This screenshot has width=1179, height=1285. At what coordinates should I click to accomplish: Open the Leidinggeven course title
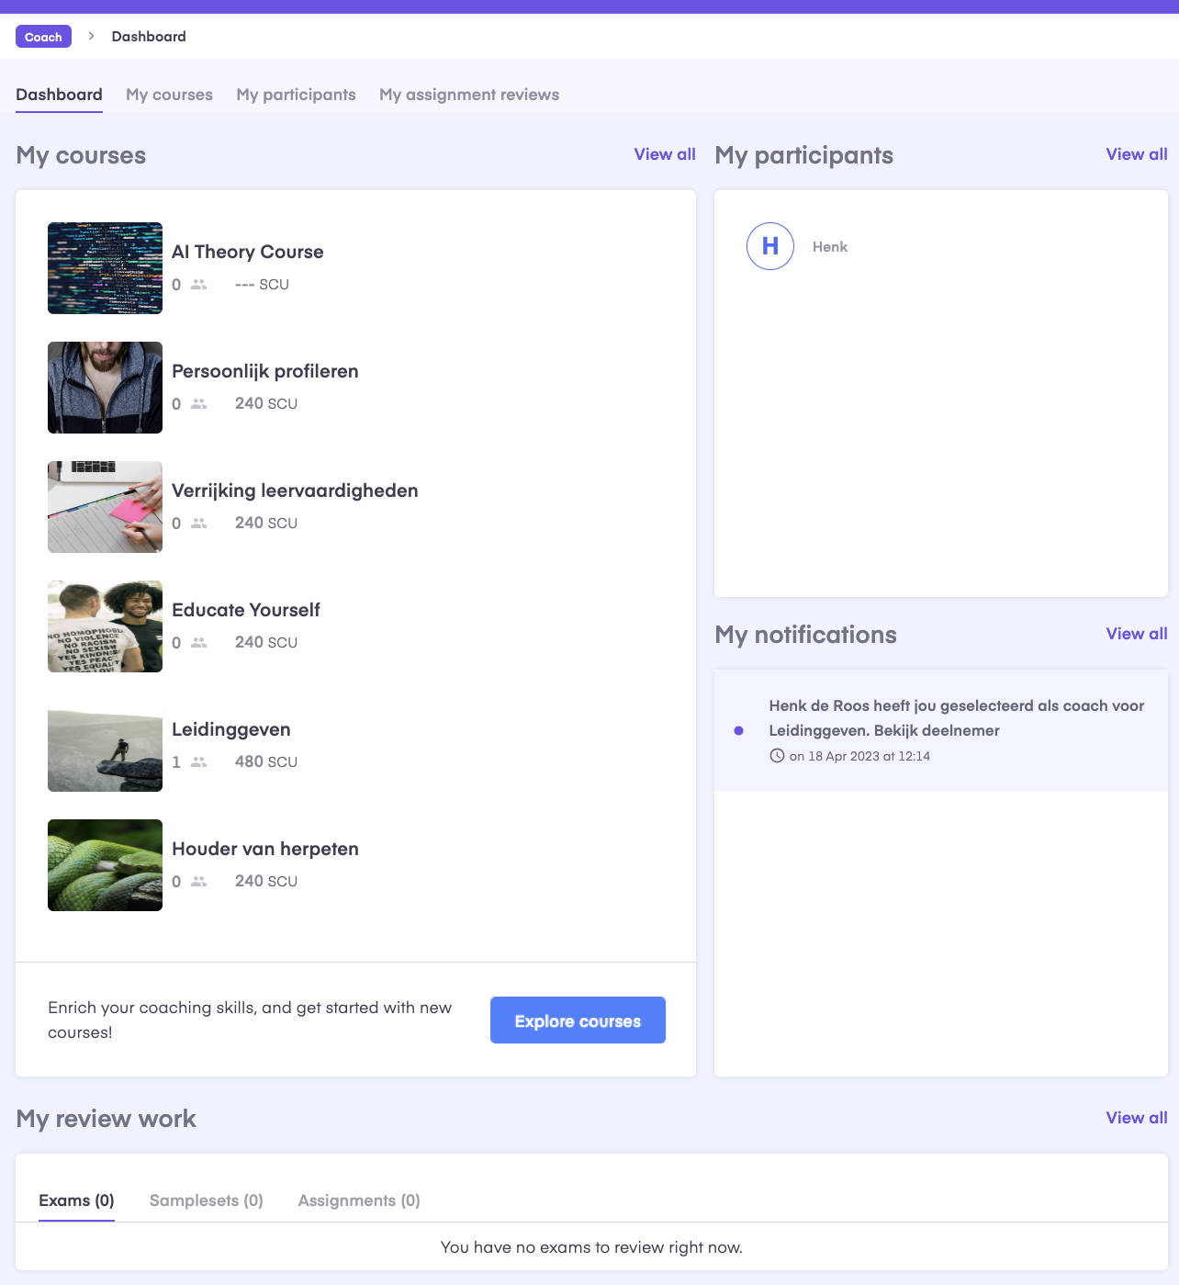[231, 729]
